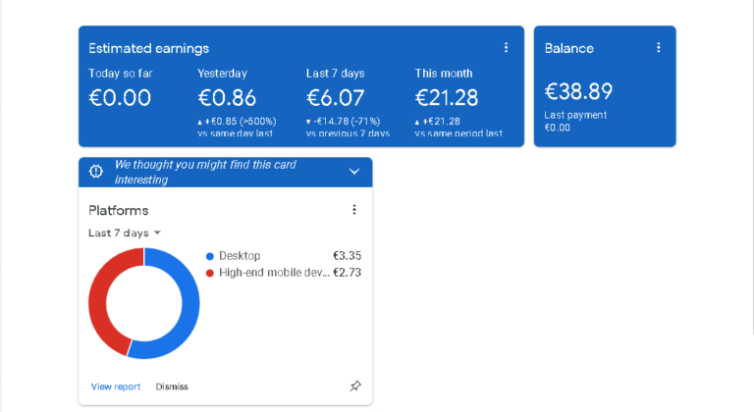Screen dimensions: 754x412
Task: Click the Today so far €0.00 amount
Action: [x=120, y=98]
